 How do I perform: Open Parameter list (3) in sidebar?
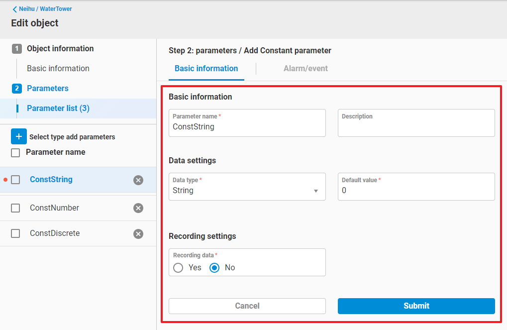click(x=58, y=109)
